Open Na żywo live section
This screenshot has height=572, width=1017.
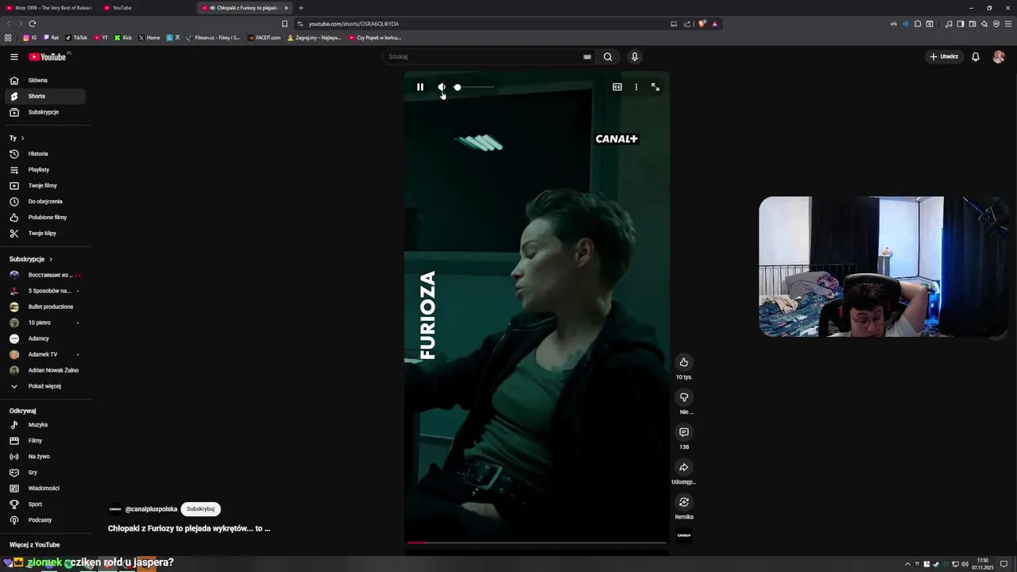[x=45, y=456]
